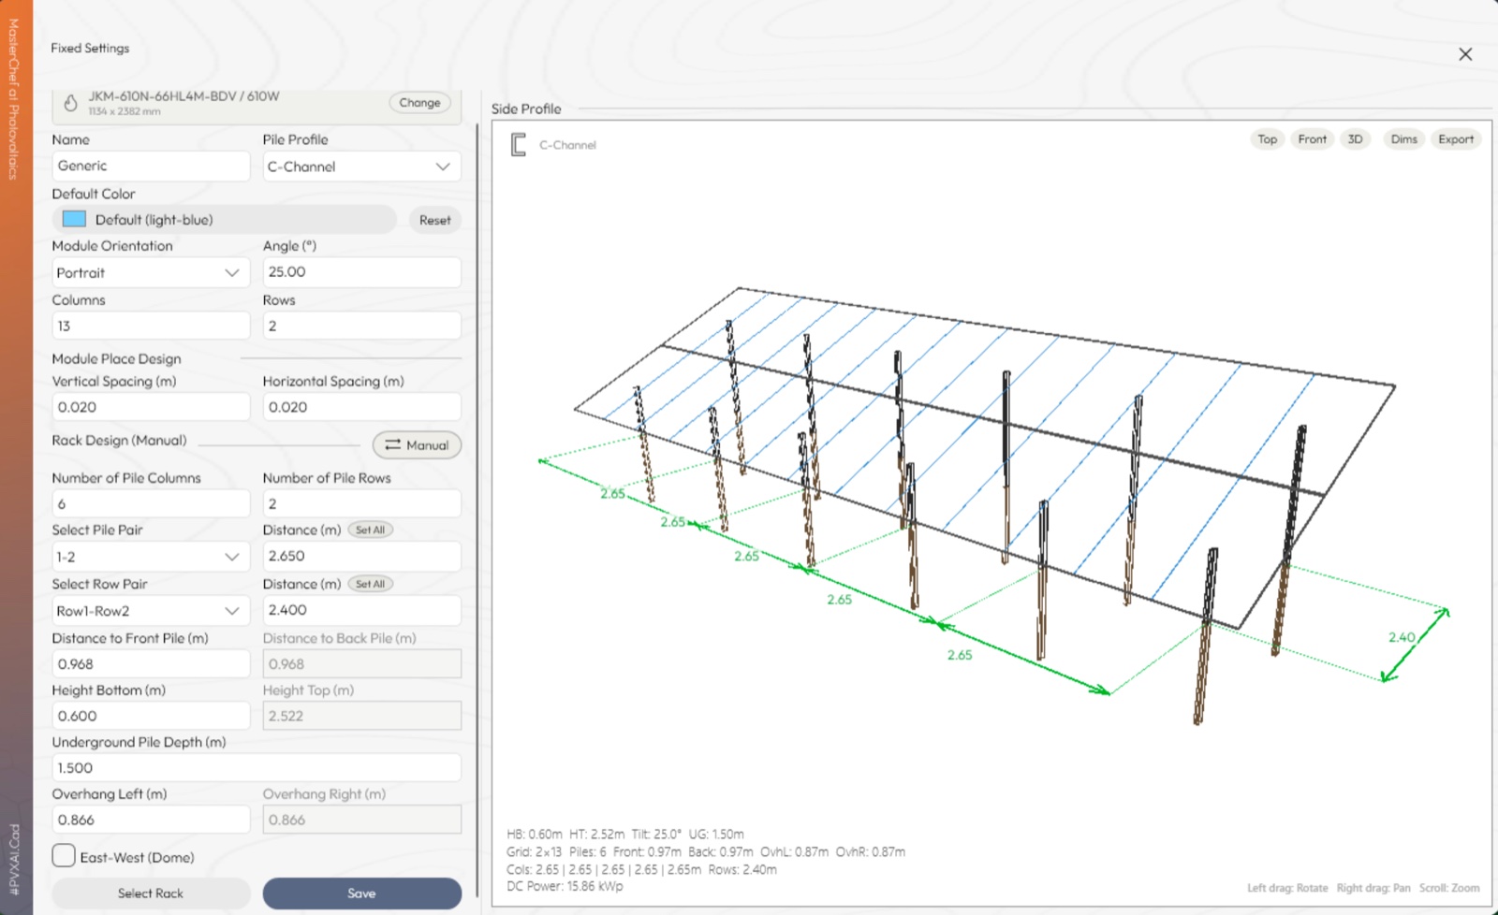Viewport: 1498px width, 915px height.
Task: Click the disabled Overhang Right field
Action: pyautogui.click(x=361, y=820)
